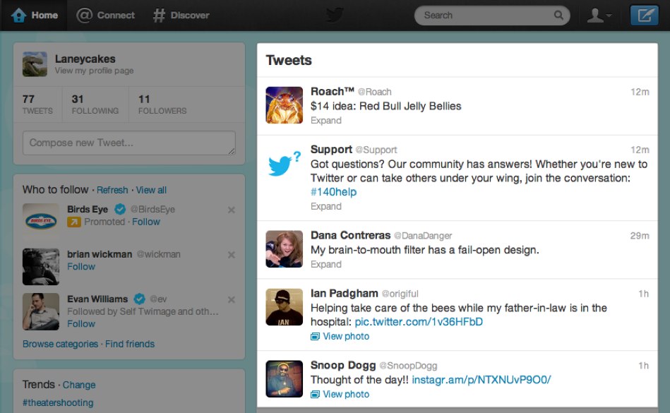The image size is (670, 413).
Task: Open the 77 Tweets stat
Action: [x=37, y=104]
